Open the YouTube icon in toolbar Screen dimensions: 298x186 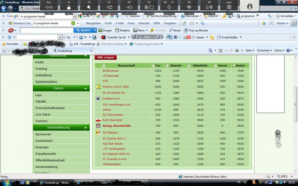(187, 37)
